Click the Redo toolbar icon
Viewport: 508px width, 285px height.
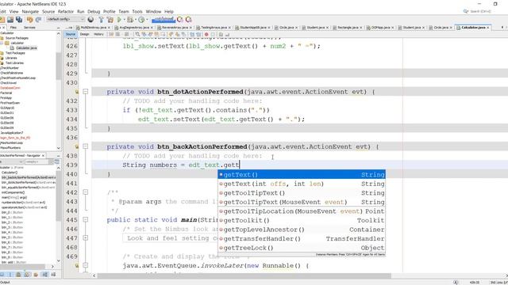pos(39,20)
